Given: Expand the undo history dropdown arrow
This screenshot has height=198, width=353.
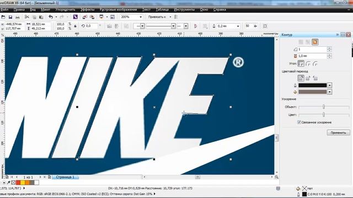Looking at the screenshot, I should click(56, 17).
